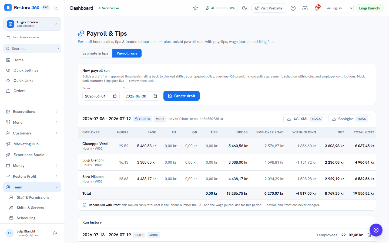The image size is (389, 243).
Task: Delete the 2026-07-13 draft run
Action: [369, 235]
